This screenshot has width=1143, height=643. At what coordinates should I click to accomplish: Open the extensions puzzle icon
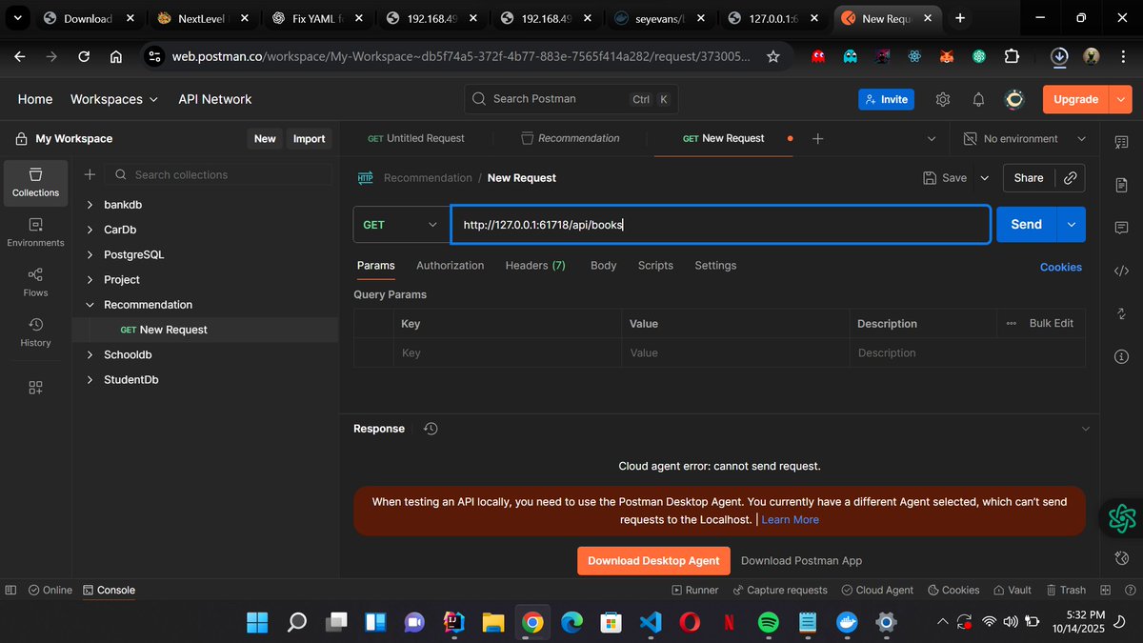1012,57
